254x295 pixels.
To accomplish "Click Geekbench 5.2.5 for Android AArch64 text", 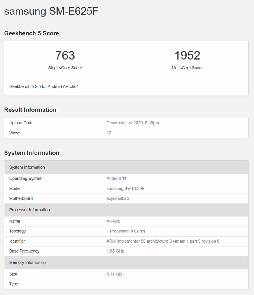I will (x=44, y=86).
